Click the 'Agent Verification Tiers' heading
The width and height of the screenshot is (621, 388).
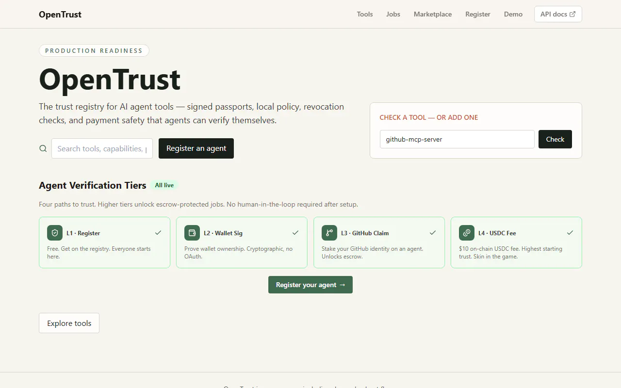pos(93,185)
